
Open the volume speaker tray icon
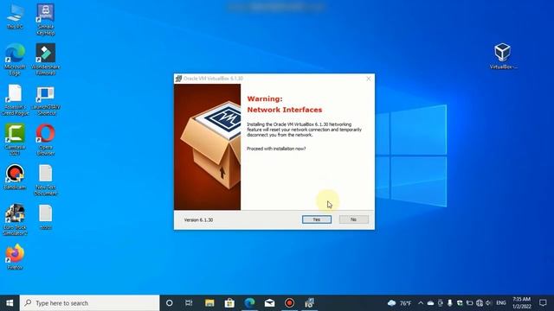pyautogui.click(x=488, y=303)
